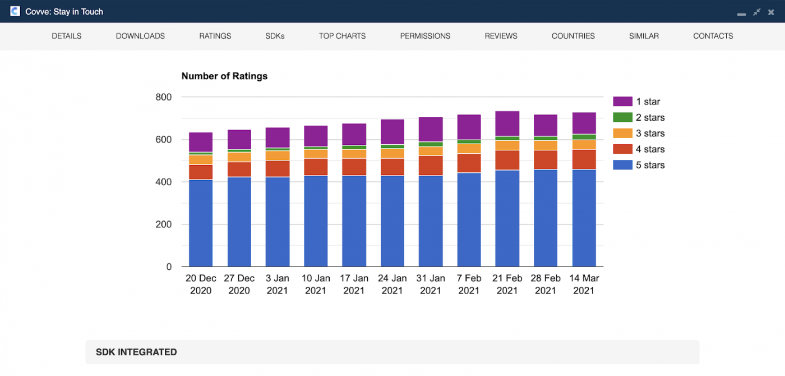The height and width of the screenshot is (376, 785).
Task: Switch to the REVIEWS tab
Action: point(501,36)
